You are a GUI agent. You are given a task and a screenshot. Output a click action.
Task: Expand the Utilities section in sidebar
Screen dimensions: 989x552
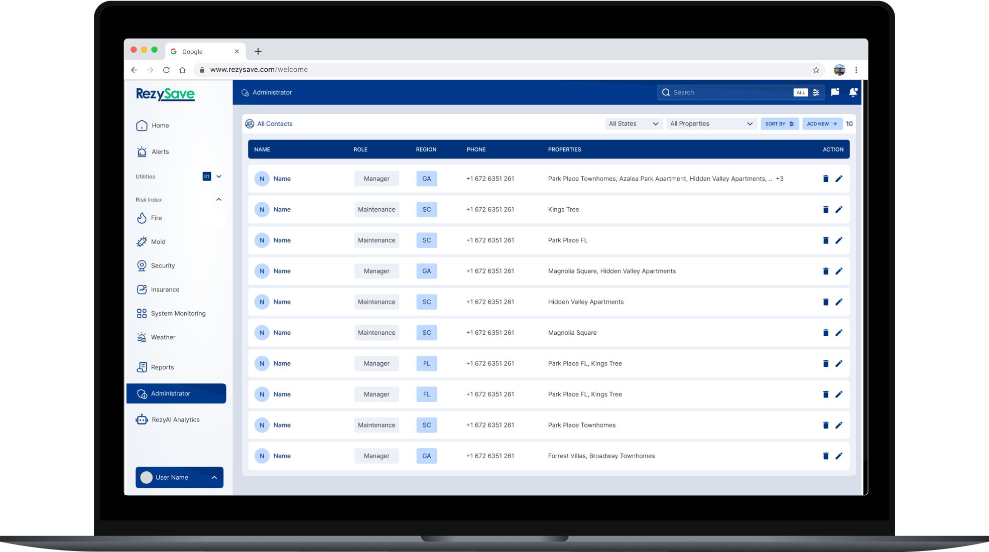tap(219, 177)
